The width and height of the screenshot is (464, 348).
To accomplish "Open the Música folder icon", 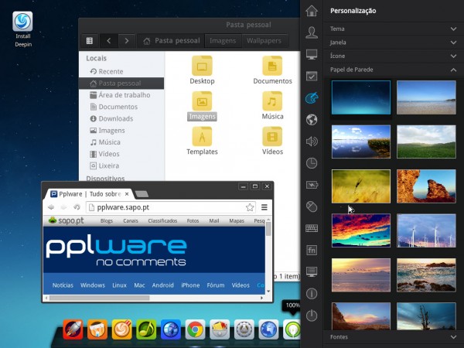I will click(272, 106).
